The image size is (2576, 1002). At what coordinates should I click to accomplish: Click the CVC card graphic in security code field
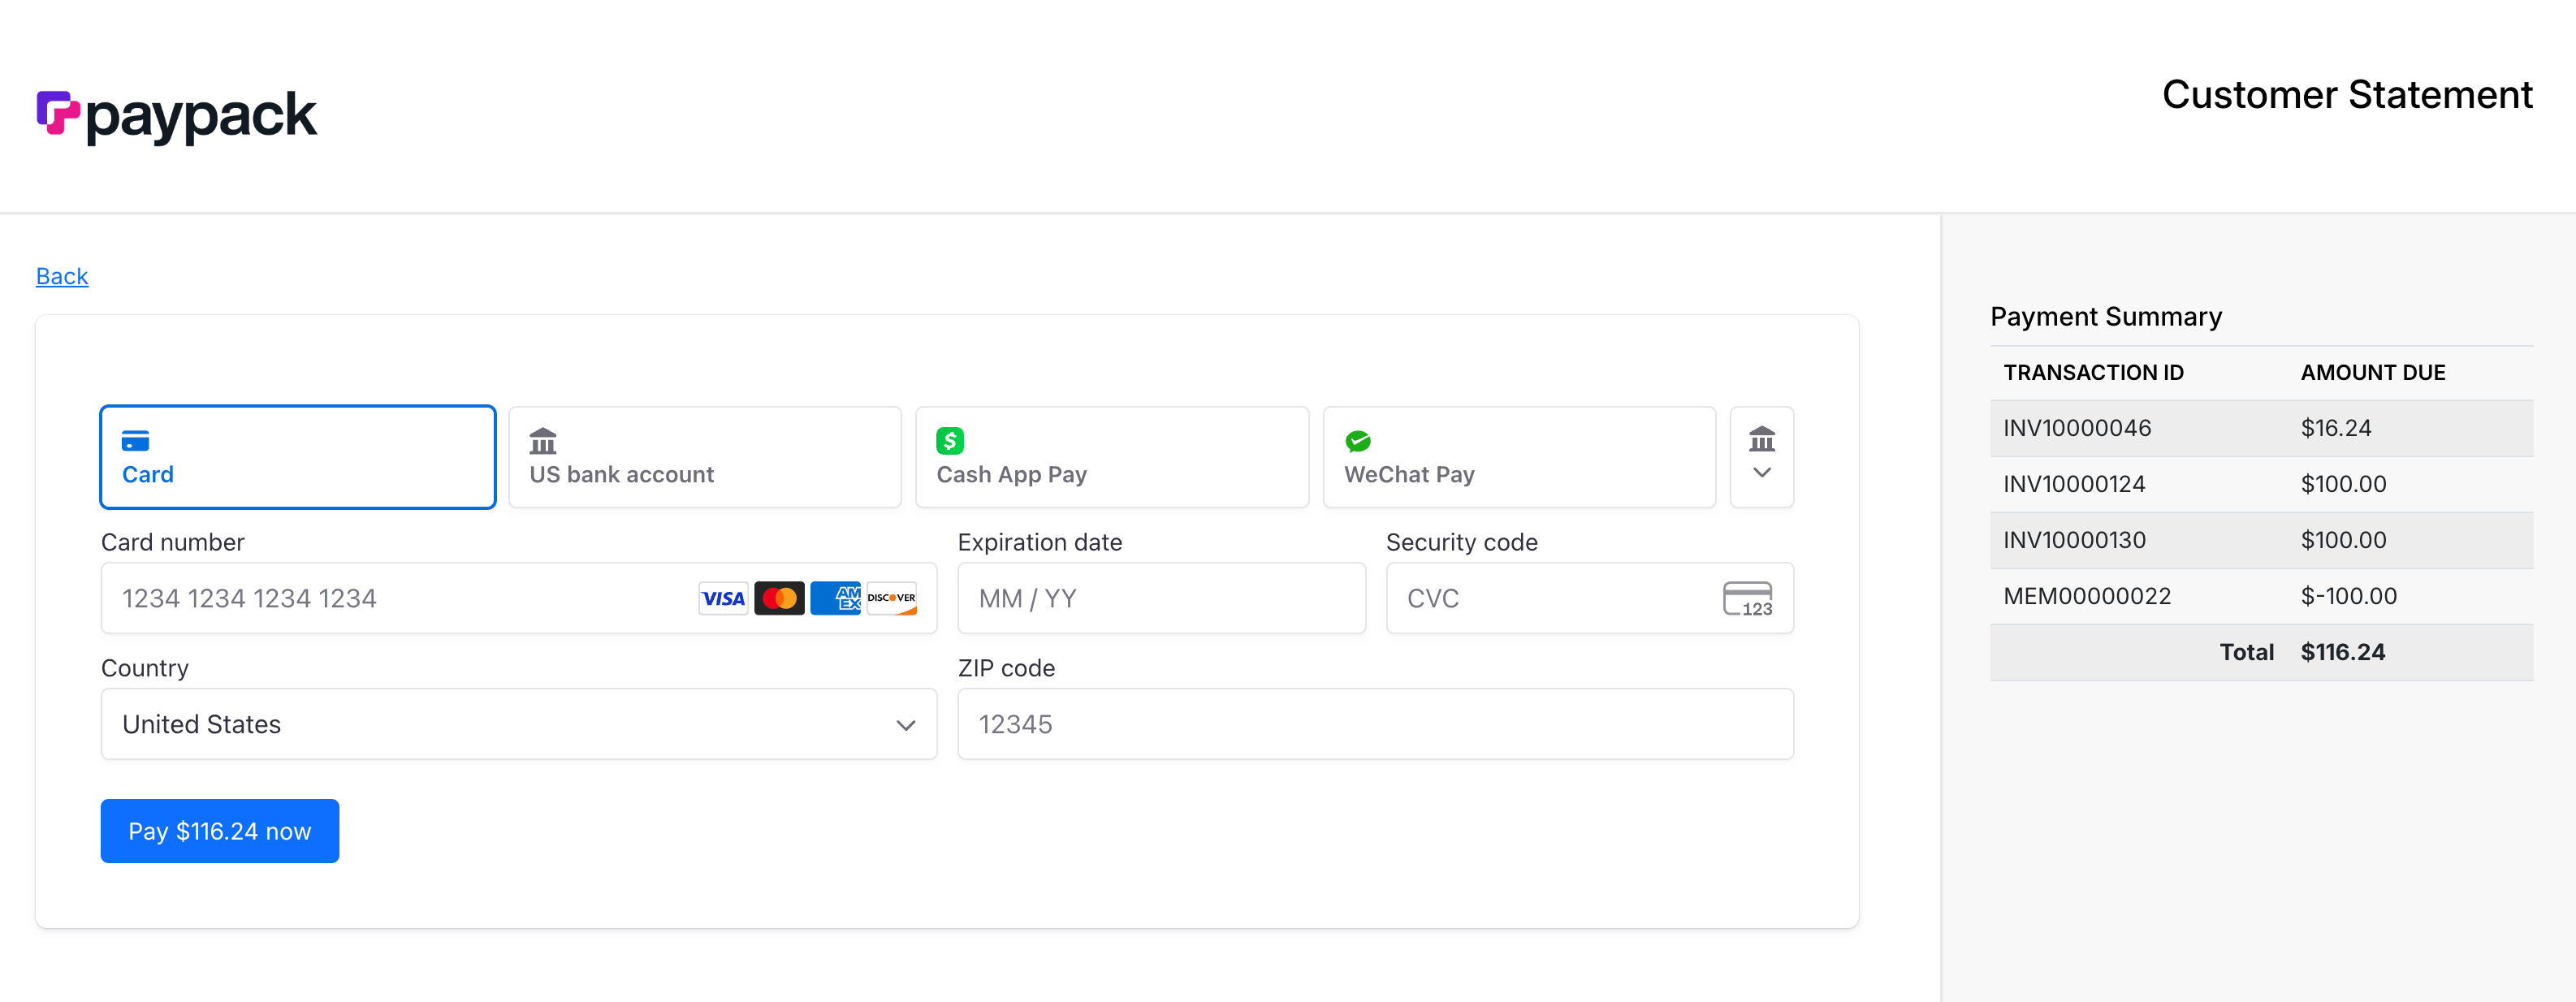pos(1749,598)
